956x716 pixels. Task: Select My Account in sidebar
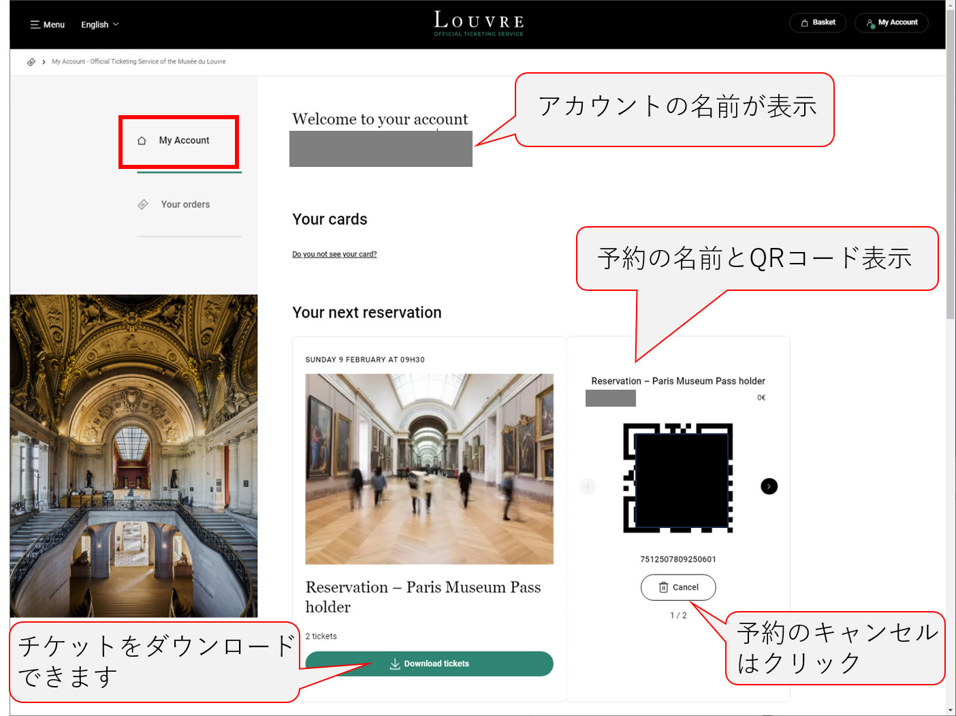tap(184, 140)
